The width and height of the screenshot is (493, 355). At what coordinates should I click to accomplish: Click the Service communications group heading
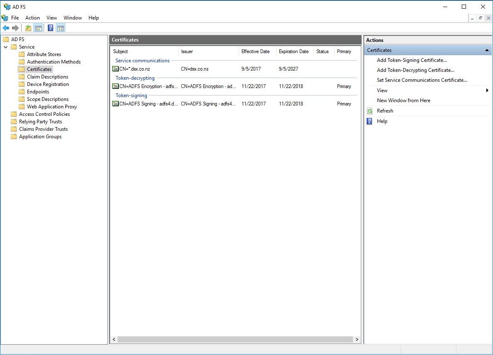(143, 61)
